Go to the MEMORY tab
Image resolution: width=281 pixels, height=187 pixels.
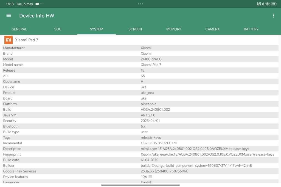(x=174, y=29)
